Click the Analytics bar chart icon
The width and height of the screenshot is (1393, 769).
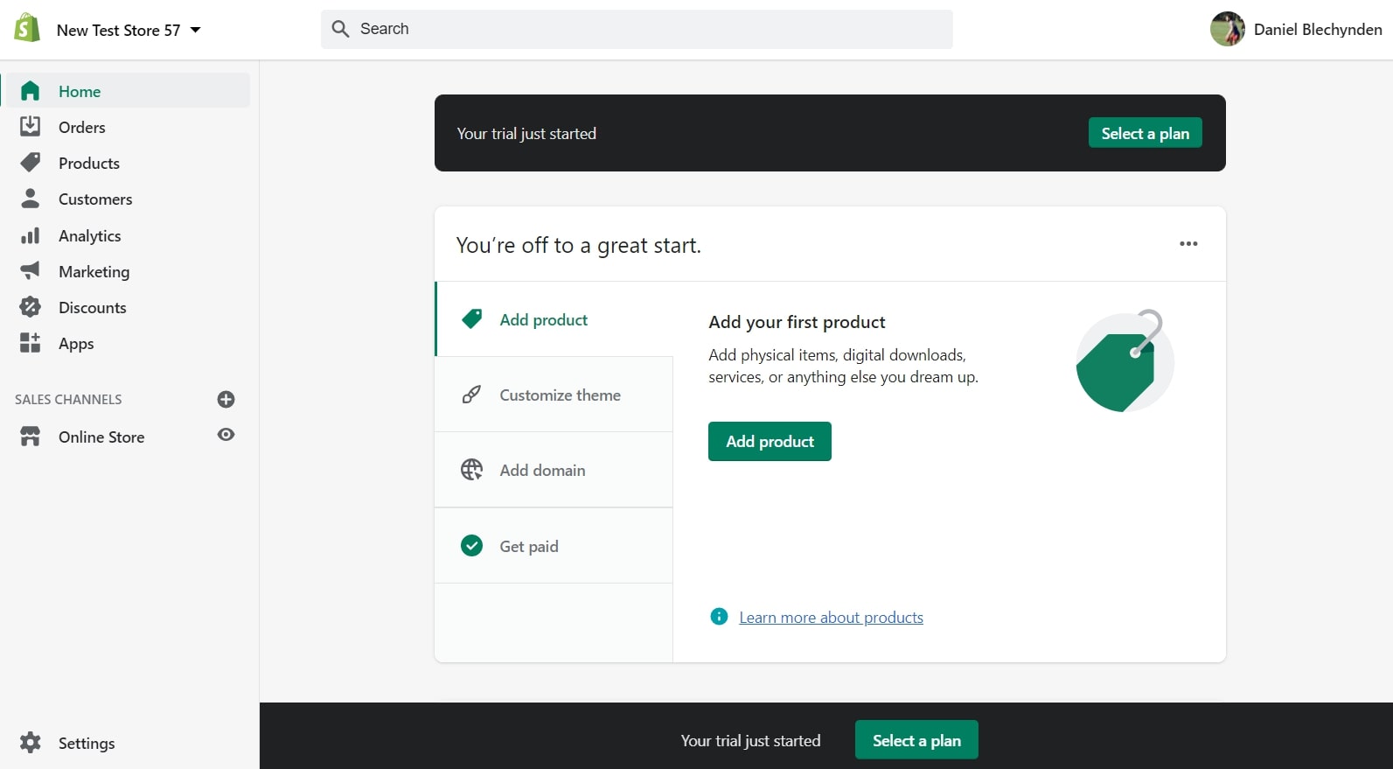click(x=30, y=235)
